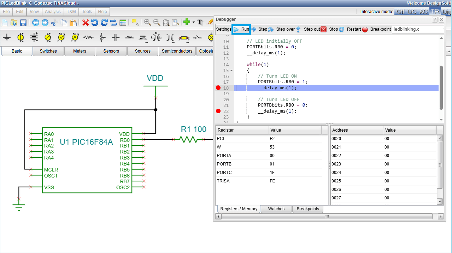452x253 pixels.
Task: Mirror component with the swap arrows icon
Action: pos(113,23)
